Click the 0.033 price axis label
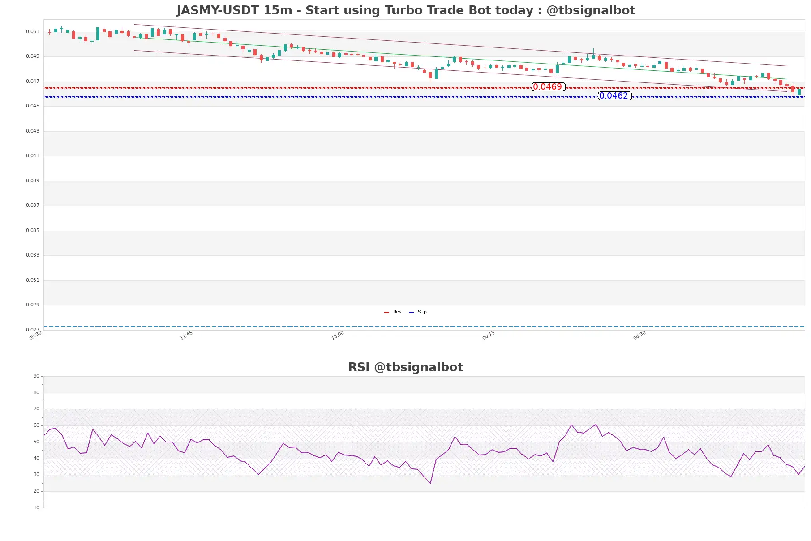The width and height of the screenshot is (811, 541). (32, 255)
